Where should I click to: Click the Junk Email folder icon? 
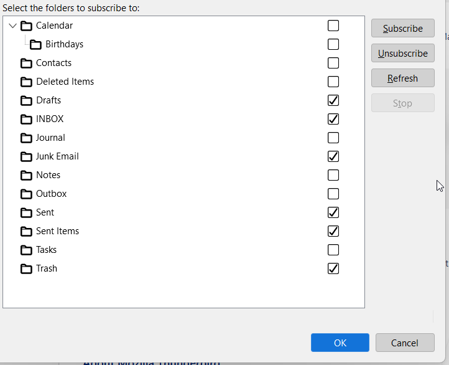click(26, 156)
